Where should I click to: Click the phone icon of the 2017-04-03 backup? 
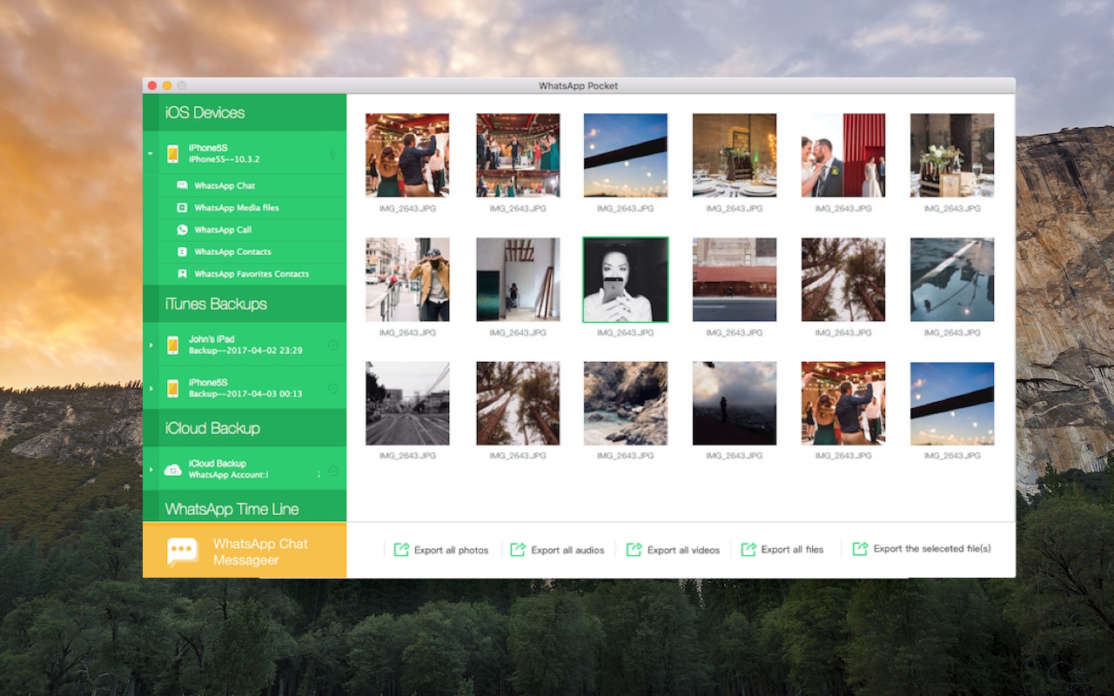point(173,388)
